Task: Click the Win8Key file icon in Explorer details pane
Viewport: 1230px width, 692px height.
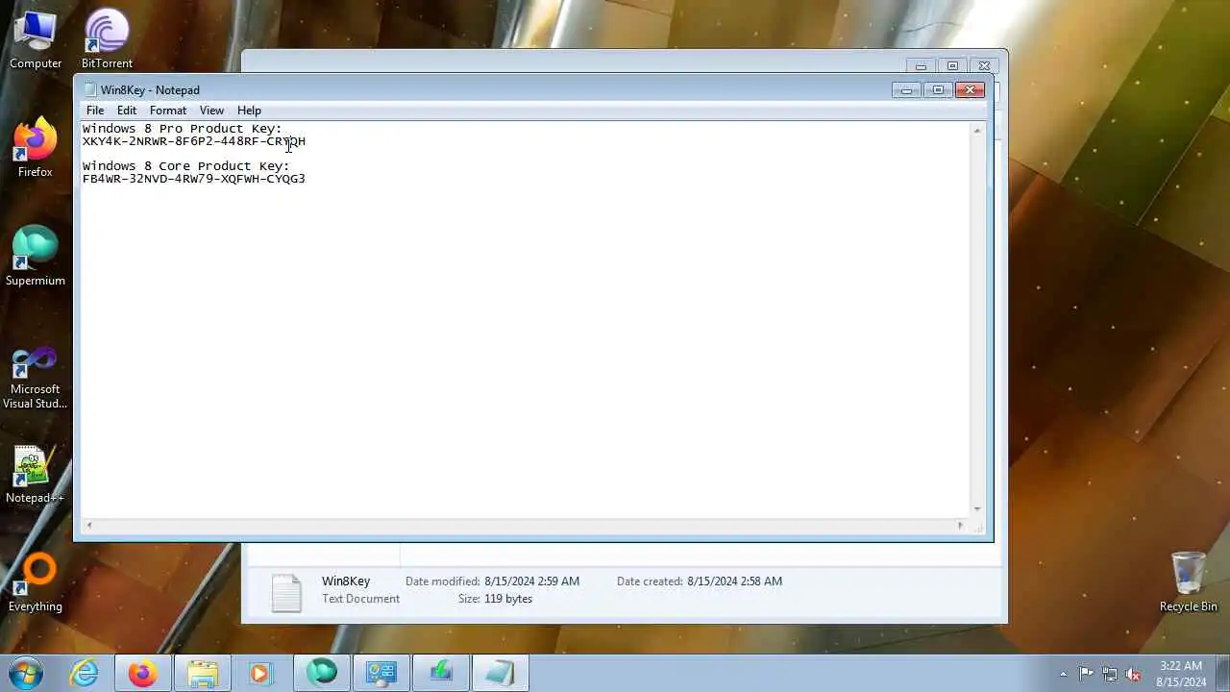Action: 286,592
